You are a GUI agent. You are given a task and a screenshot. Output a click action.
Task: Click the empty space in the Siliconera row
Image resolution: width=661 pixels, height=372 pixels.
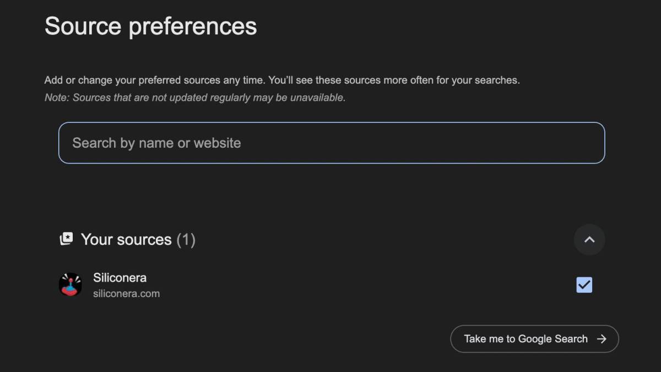[x=358, y=285]
